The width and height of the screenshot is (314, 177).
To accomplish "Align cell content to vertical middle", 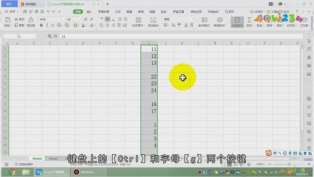I will 108,19.
